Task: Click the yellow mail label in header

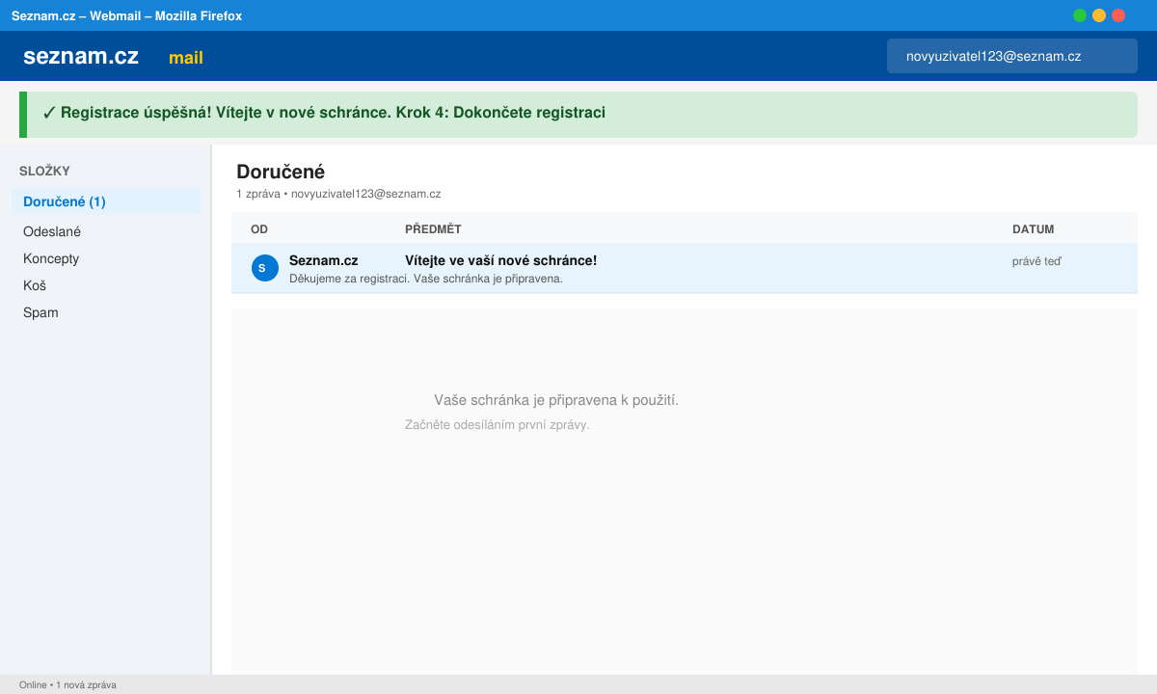Action: (186, 58)
